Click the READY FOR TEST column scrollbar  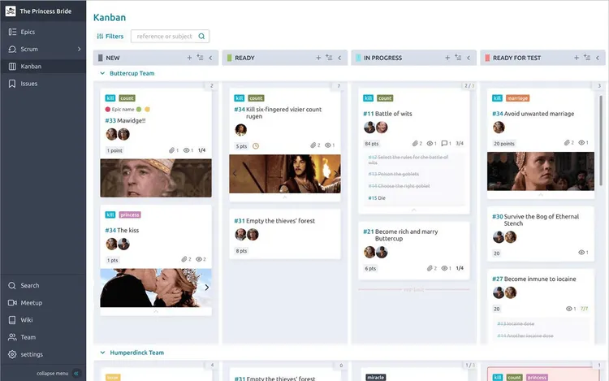click(x=601, y=142)
